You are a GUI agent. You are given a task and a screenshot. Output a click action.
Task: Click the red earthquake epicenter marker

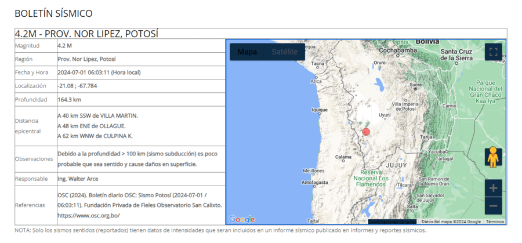(366, 132)
